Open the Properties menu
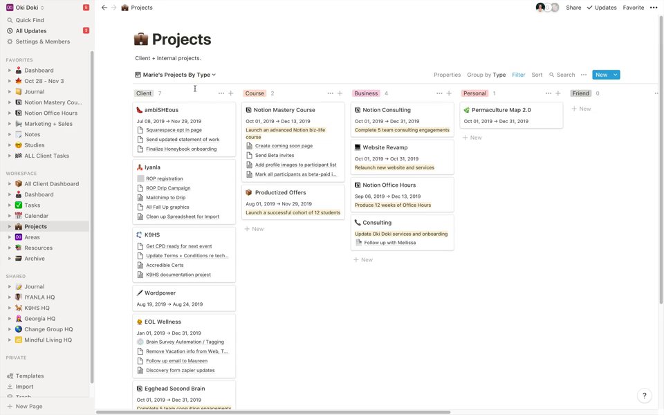Viewport: 664px width, 415px height. coord(447,75)
